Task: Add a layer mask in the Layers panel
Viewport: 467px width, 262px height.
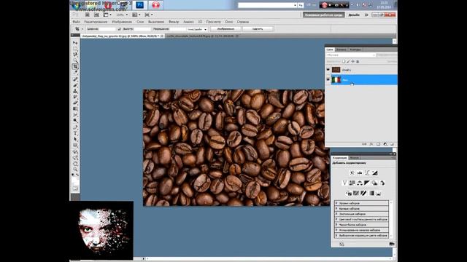Action: 378,144
